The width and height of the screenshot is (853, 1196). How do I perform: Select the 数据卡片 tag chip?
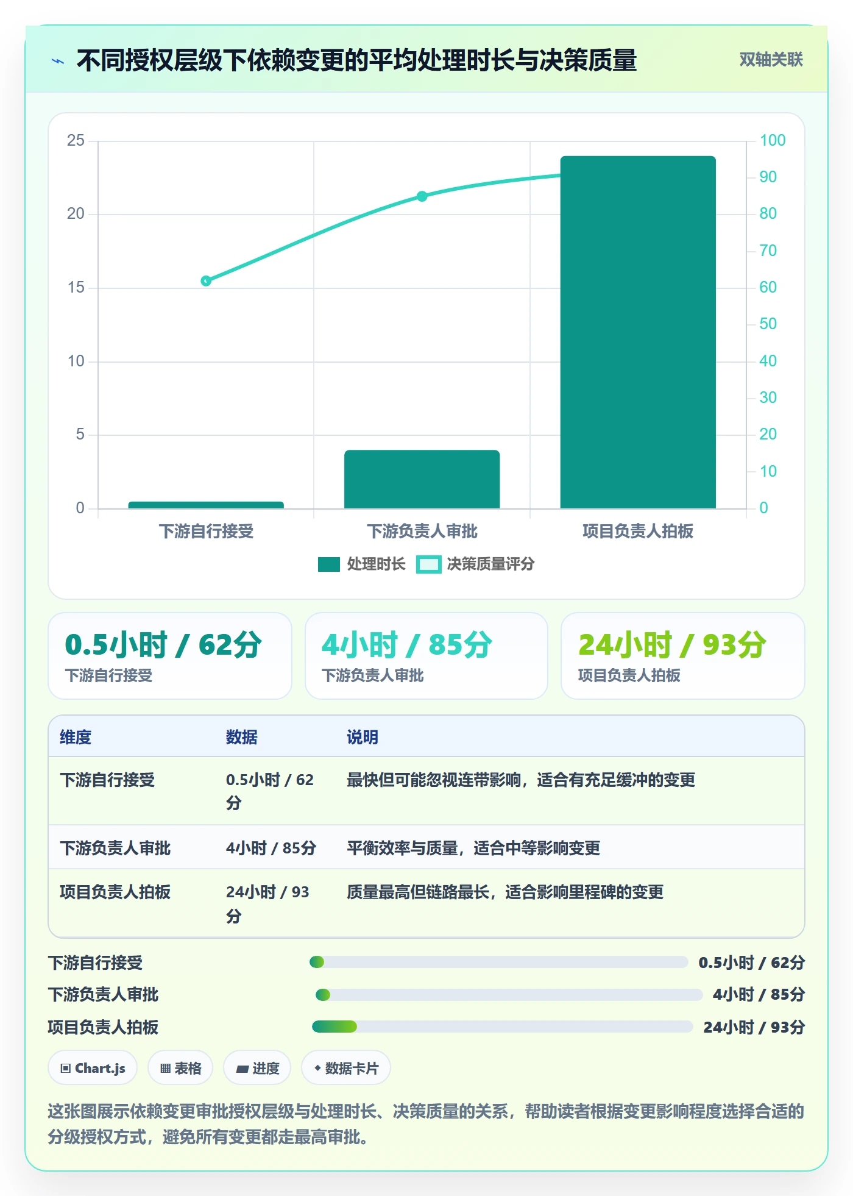pos(346,1068)
